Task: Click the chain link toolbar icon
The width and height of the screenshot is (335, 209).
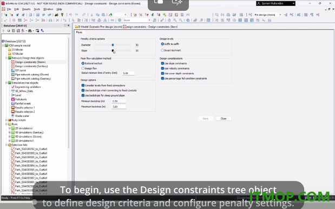Action: [84, 15]
